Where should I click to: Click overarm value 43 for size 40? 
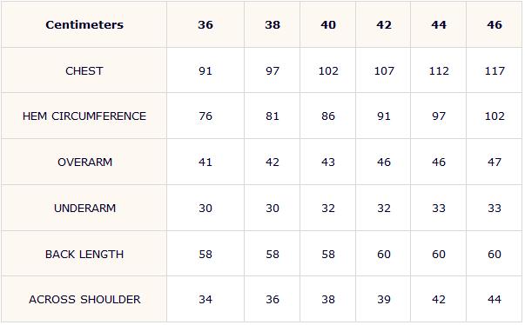(x=328, y=162)
